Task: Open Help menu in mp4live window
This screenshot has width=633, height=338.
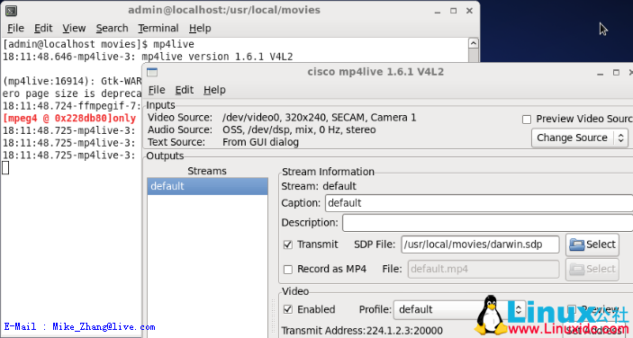Action: point(214,90)
